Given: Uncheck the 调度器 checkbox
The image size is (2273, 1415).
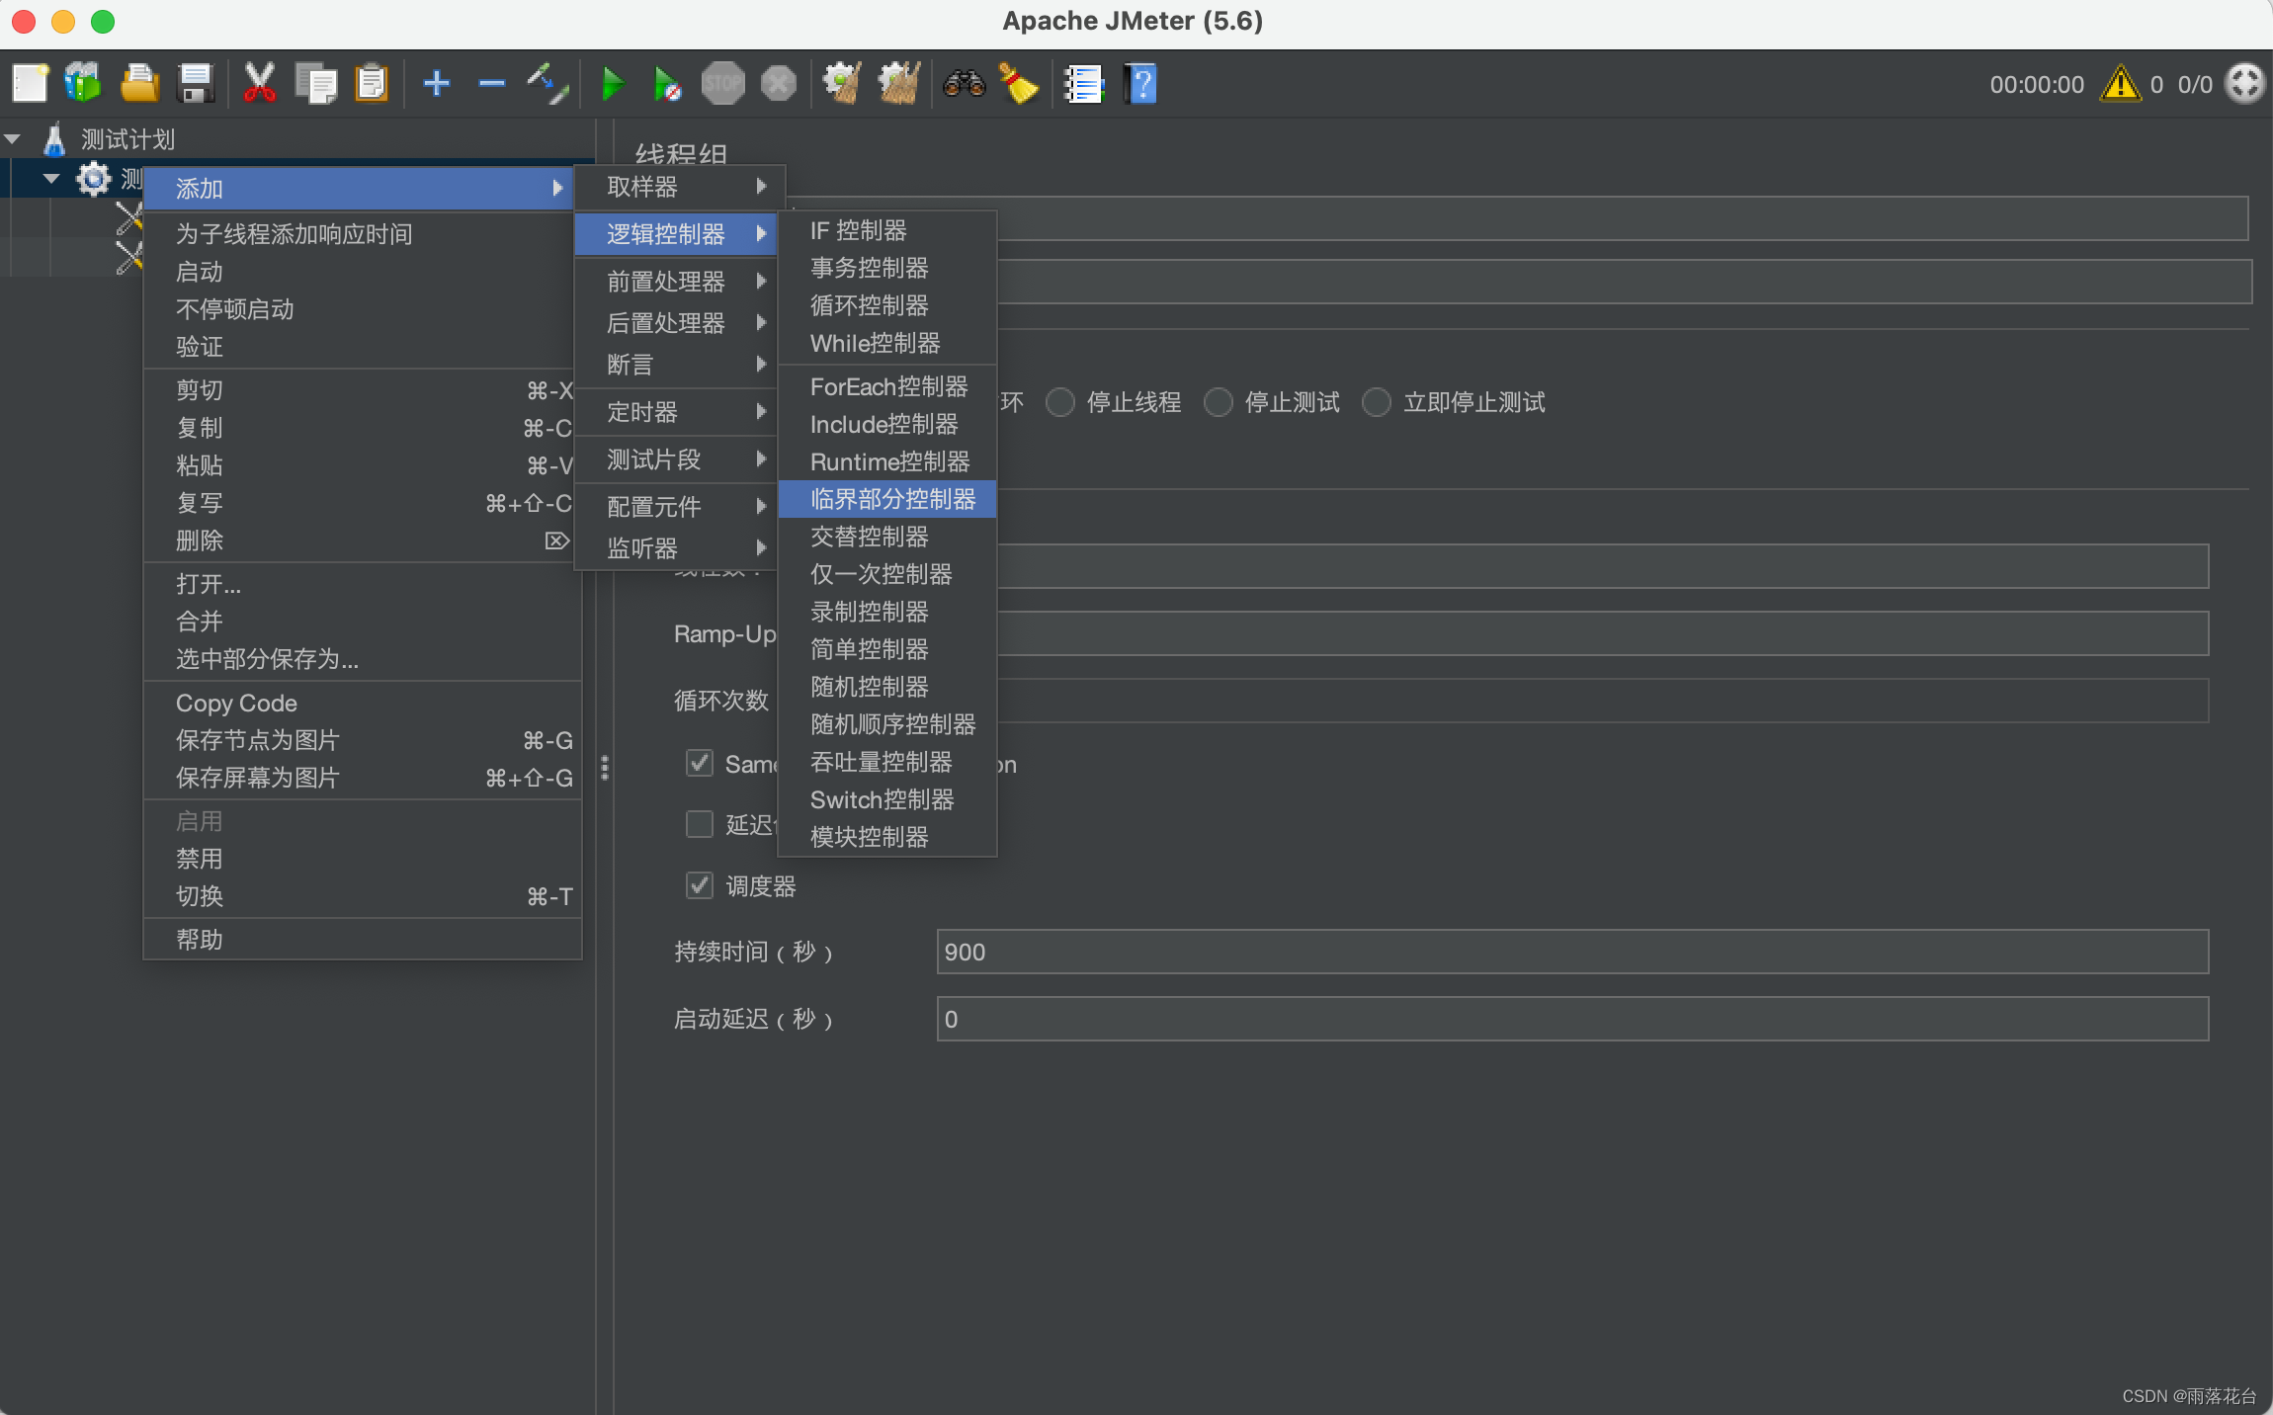Looking at the screenshot, I should click(700, 885).
